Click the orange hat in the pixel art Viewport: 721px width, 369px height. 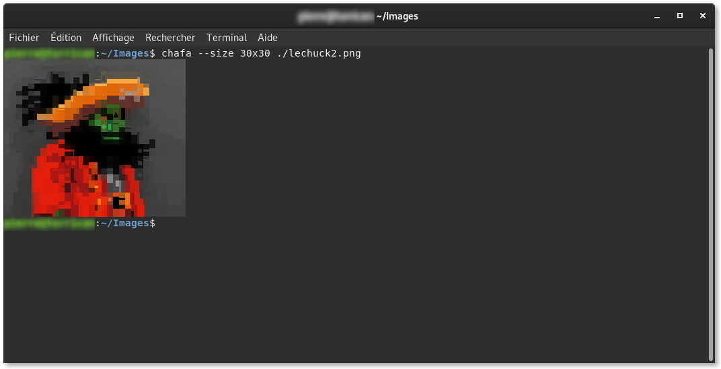pyautogui.click(x=101, y=94)
